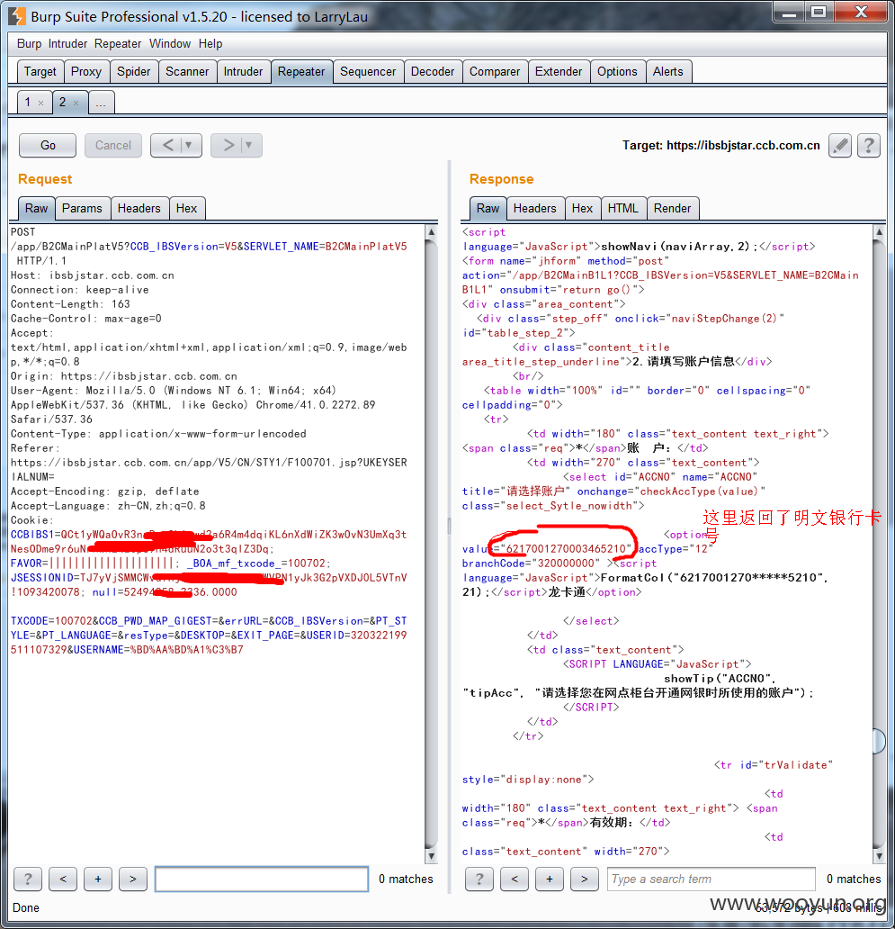Image resolution: width=895 pixels, height=929 pixels.
Task: Go to previous request in history
Action: [x=168, y=145]
